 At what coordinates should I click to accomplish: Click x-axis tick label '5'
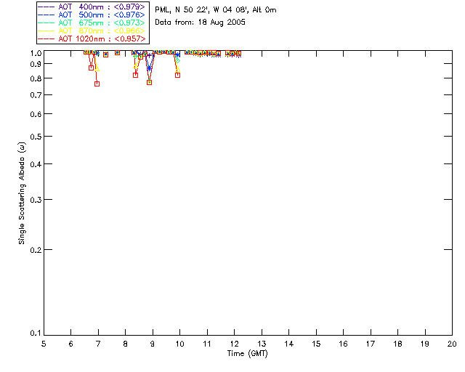44,344
